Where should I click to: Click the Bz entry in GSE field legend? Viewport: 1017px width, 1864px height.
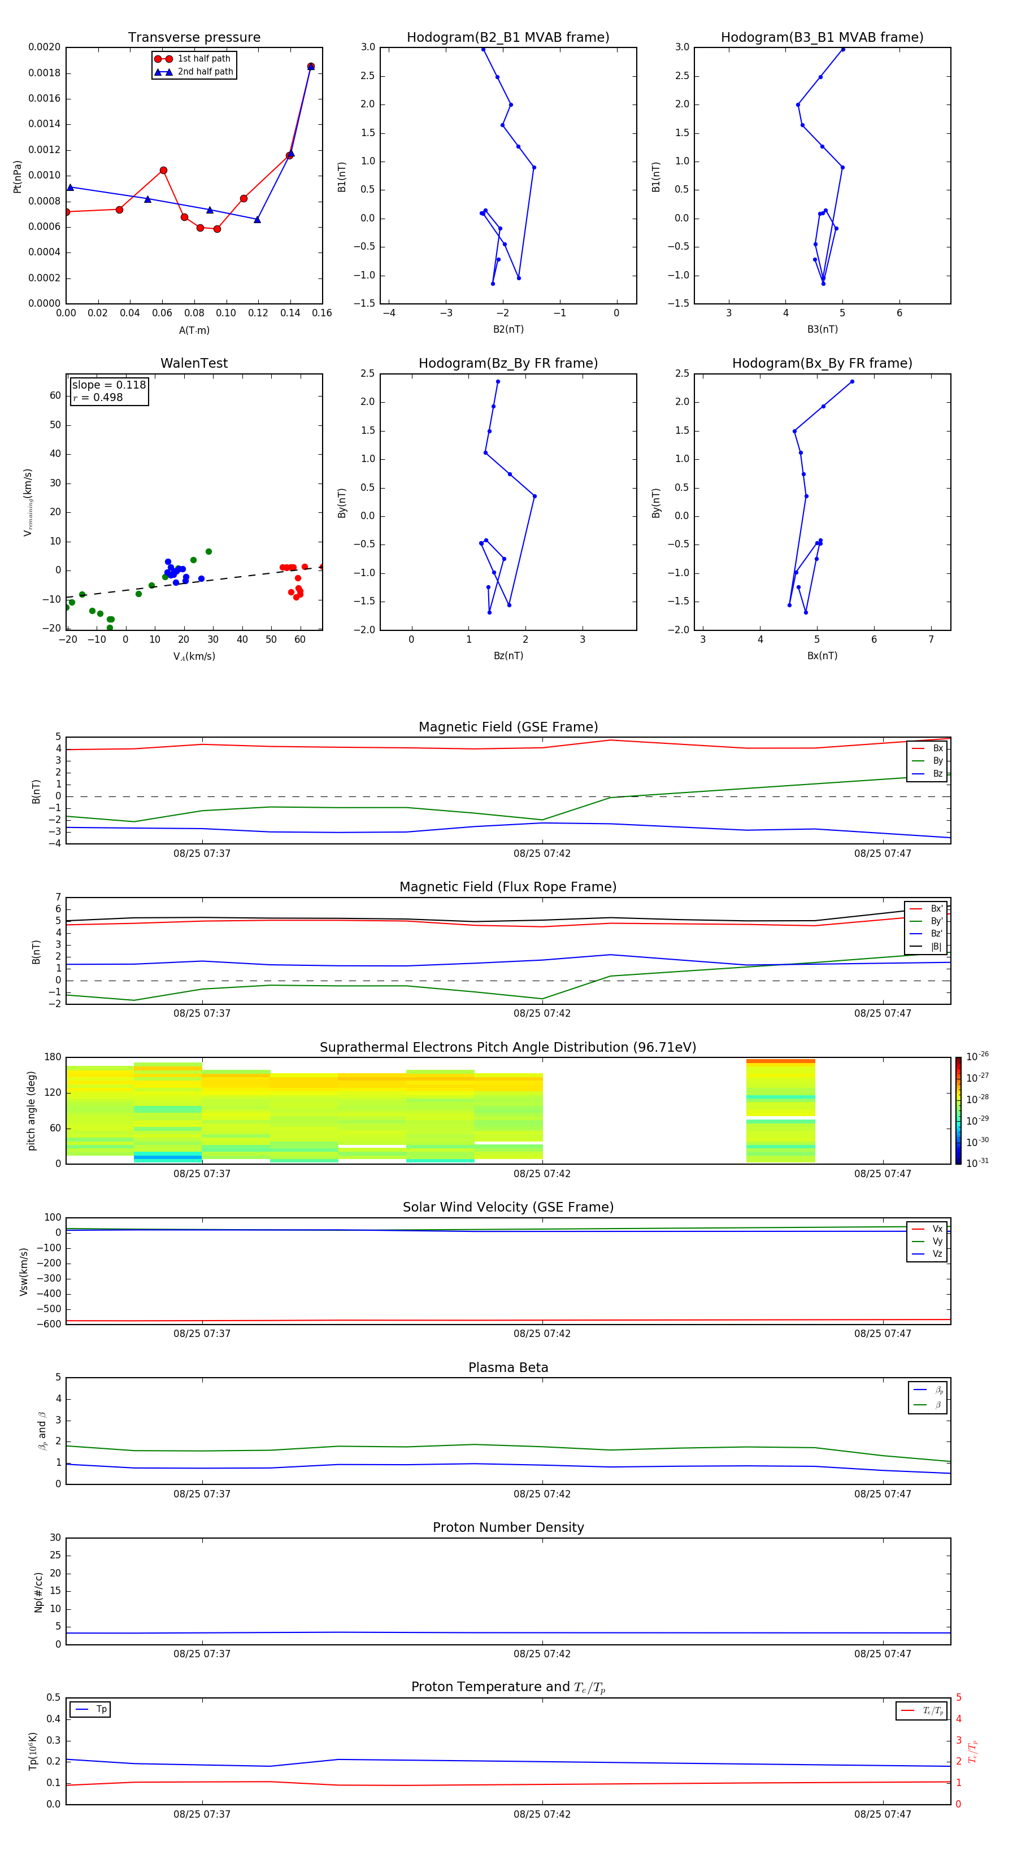coord(927,773)
